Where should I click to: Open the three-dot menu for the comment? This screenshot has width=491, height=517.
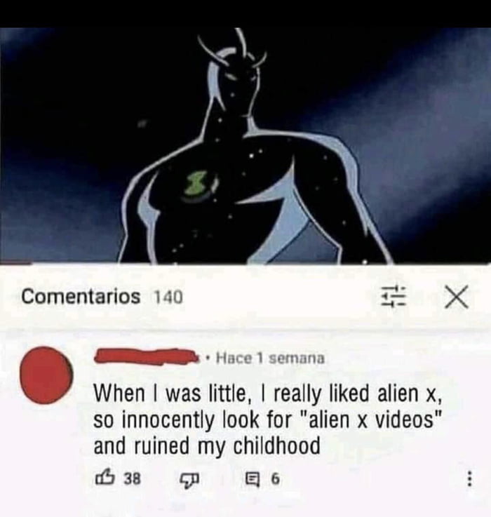470,478
